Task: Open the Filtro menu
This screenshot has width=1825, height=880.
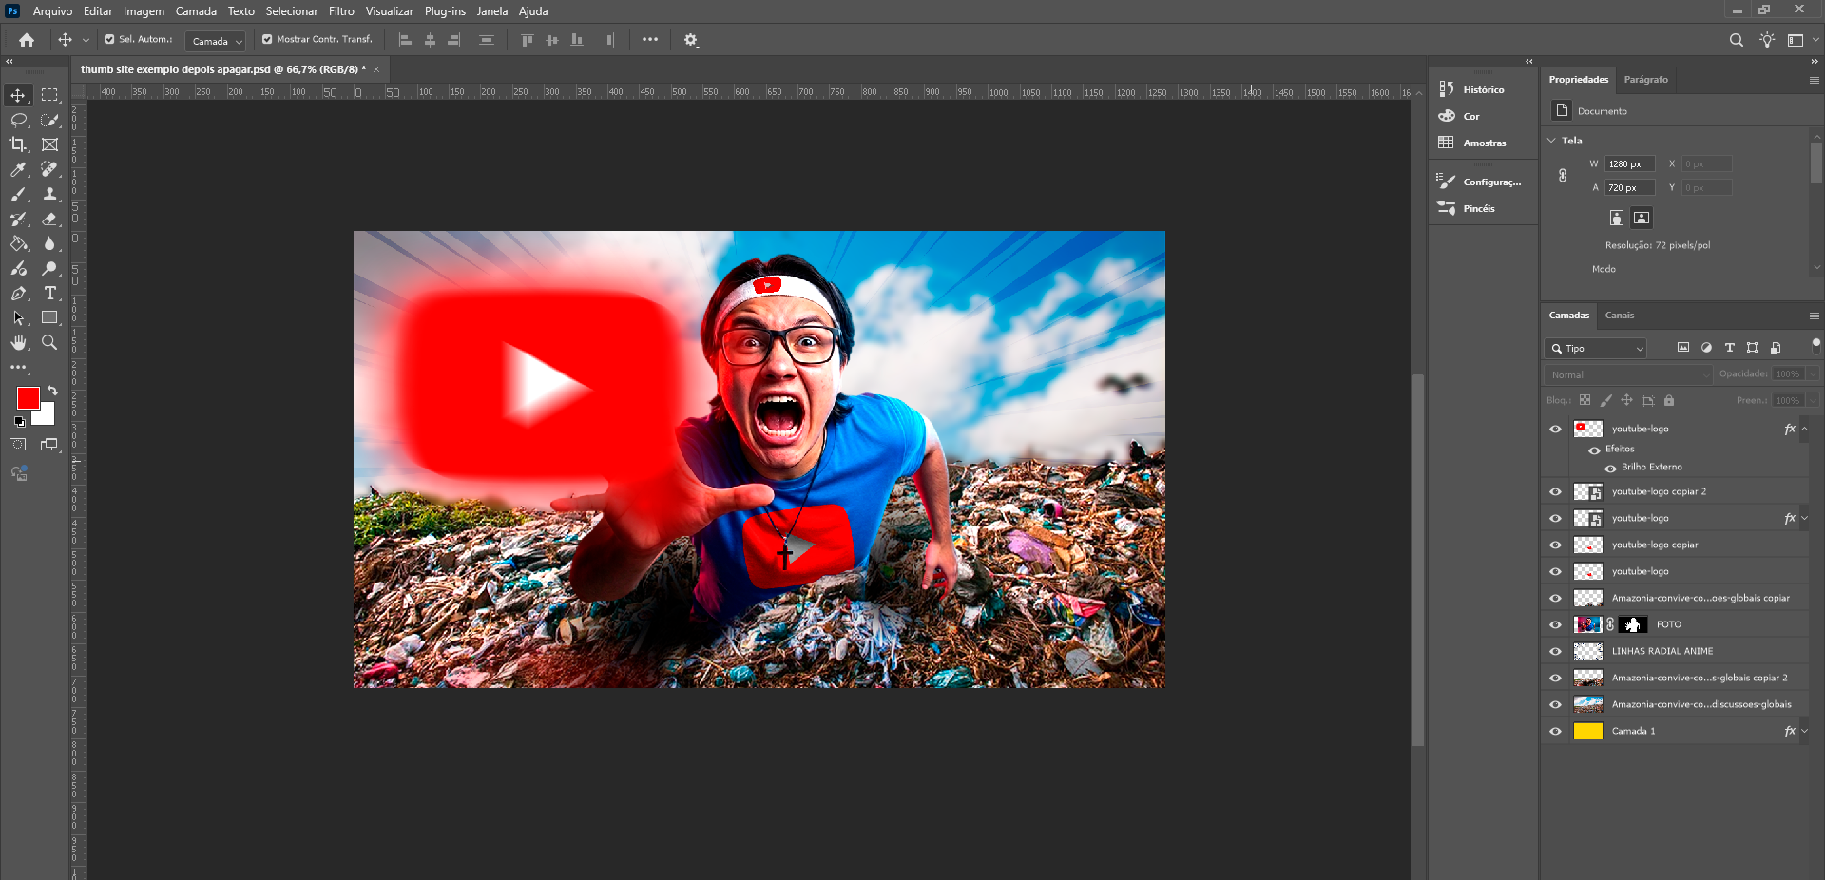Action: coord(341,11)
